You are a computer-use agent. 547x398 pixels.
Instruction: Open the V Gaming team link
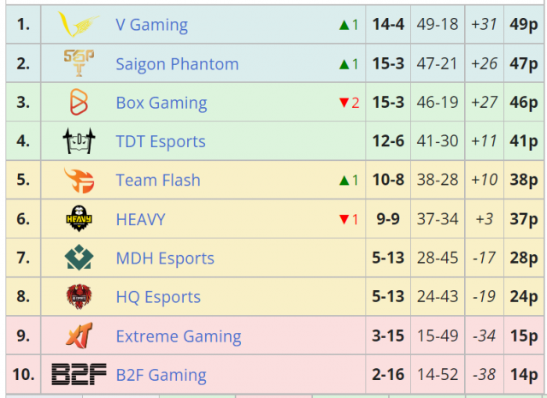(x=151, y=25)
